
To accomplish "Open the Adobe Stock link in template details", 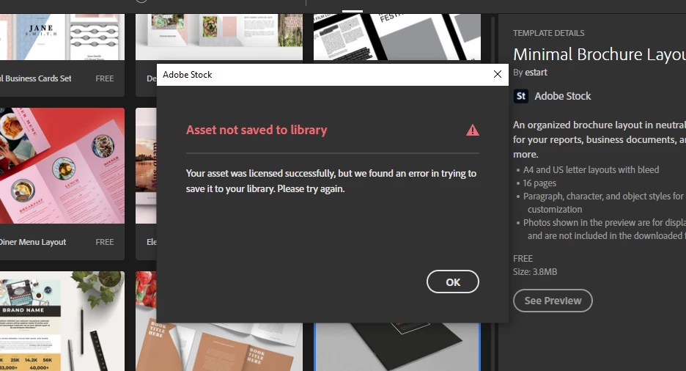I will tap(563, 96).
